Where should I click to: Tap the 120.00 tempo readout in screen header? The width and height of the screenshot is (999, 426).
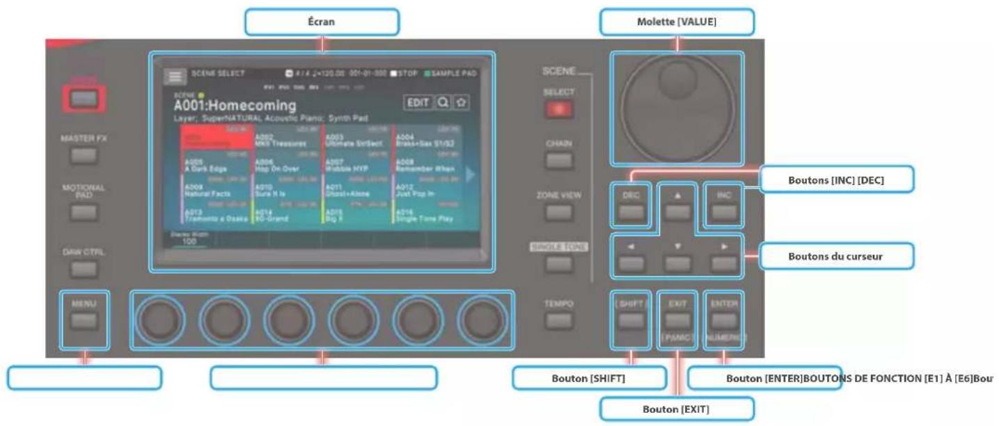click(x=330, y=72)
